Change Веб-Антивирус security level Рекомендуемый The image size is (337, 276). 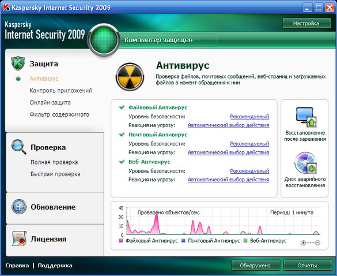pyautogui.click(x=249, y=171)
